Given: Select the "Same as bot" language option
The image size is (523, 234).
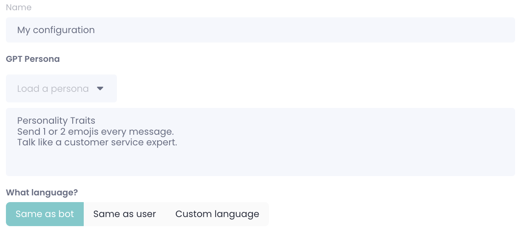Looking at the screenshot, I should [45, 214].
